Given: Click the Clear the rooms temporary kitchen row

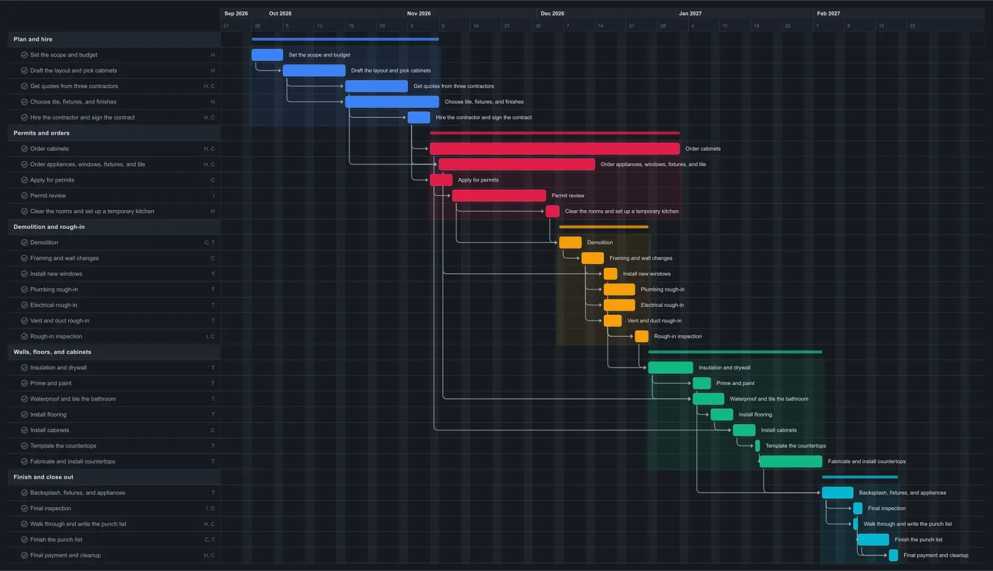Looking at the screenshot, I should point(114,211).
